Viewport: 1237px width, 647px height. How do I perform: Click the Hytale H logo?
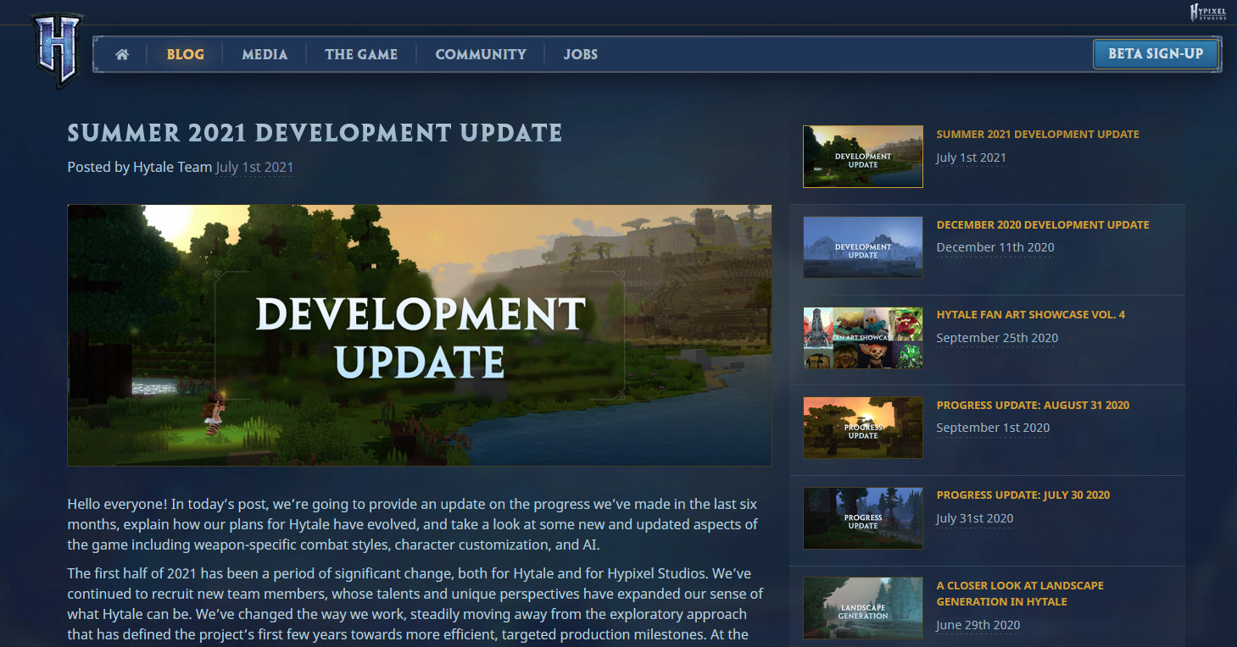(57, 50)
